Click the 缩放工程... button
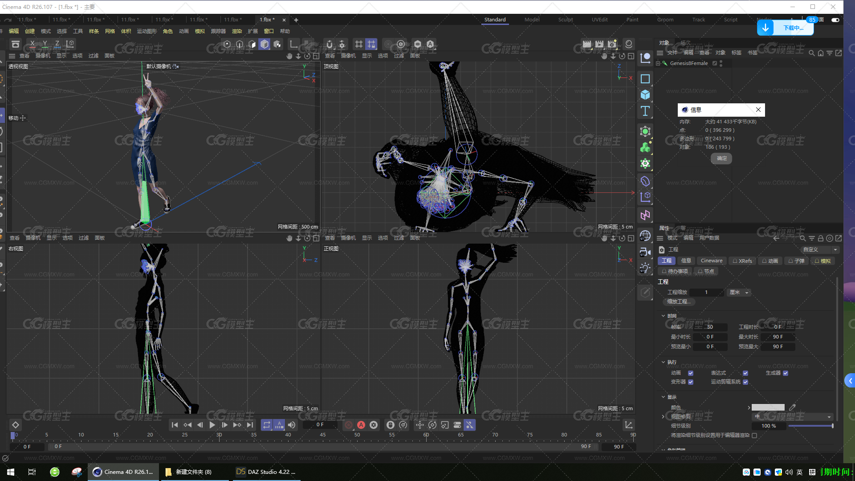The height and width of the screenshot is (481, 855). tap(679, 302)
